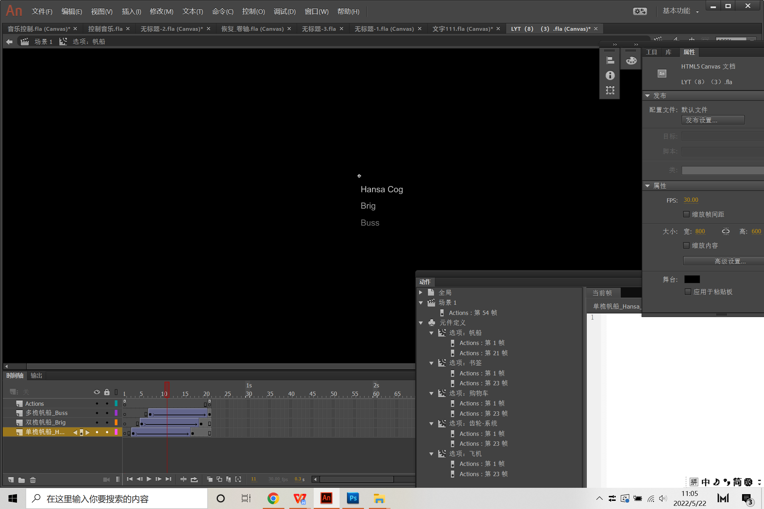Open the Align panel icon
Viewport: 764px width, 509px height.
pos(610,60)
